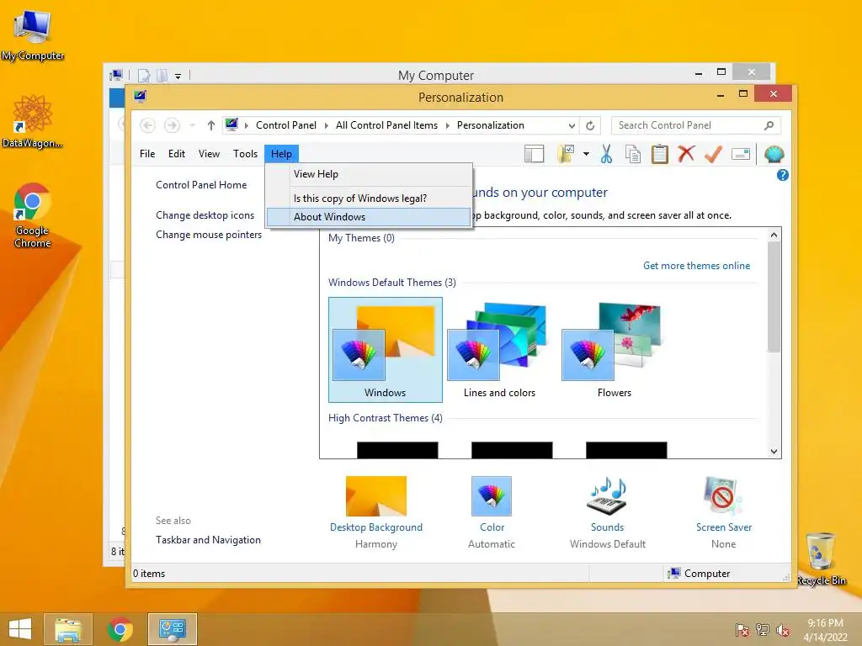The image size is (862, 646).
Task: Click the shell globe toolbar icon
Action: (774, 155)
